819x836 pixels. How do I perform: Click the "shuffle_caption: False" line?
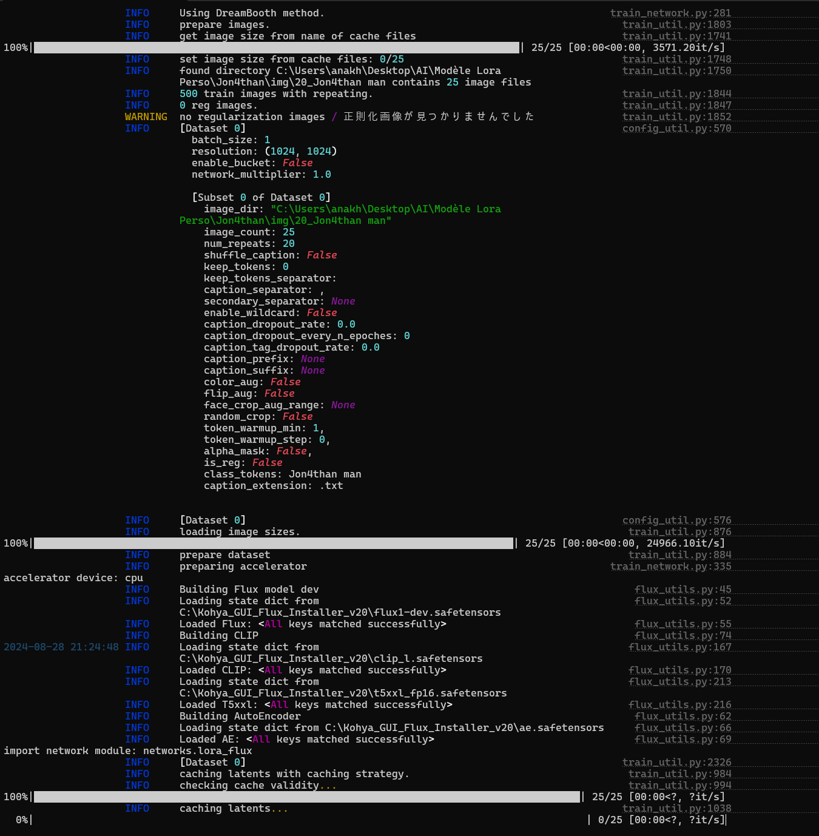coord(271,255)
